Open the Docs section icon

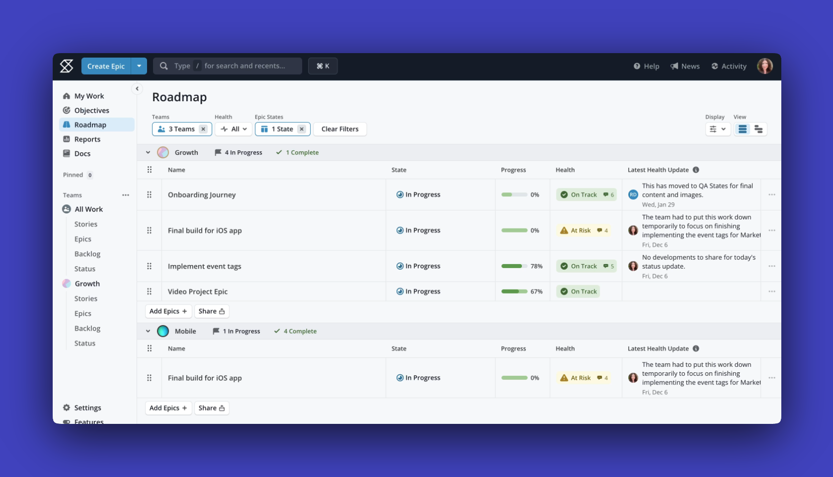pyautogui.click(x=67, y=153)
